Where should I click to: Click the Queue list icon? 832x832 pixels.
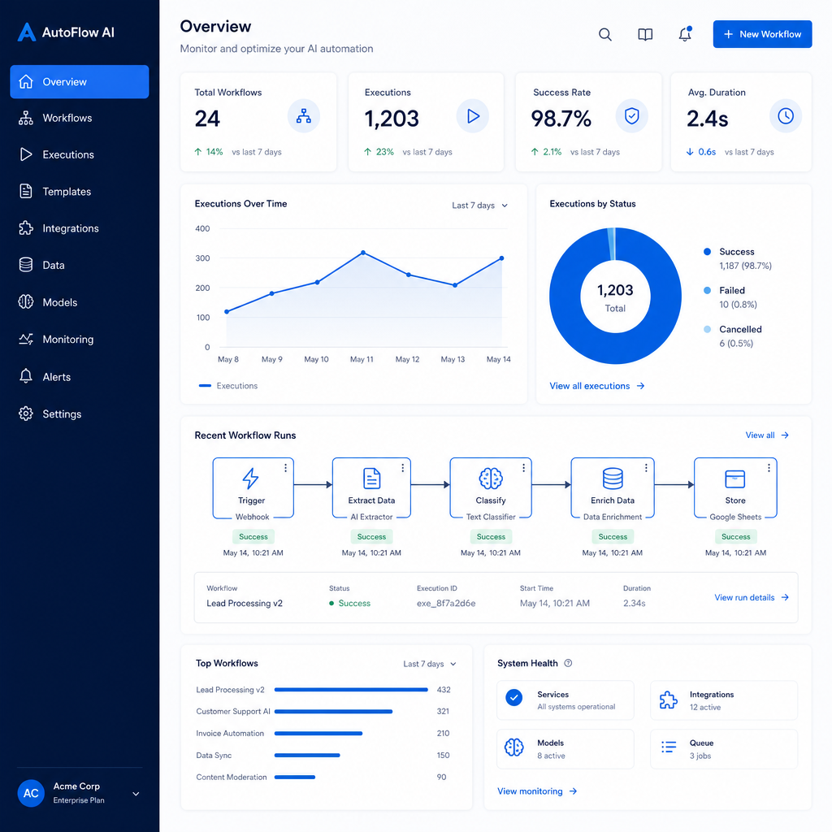669,747
